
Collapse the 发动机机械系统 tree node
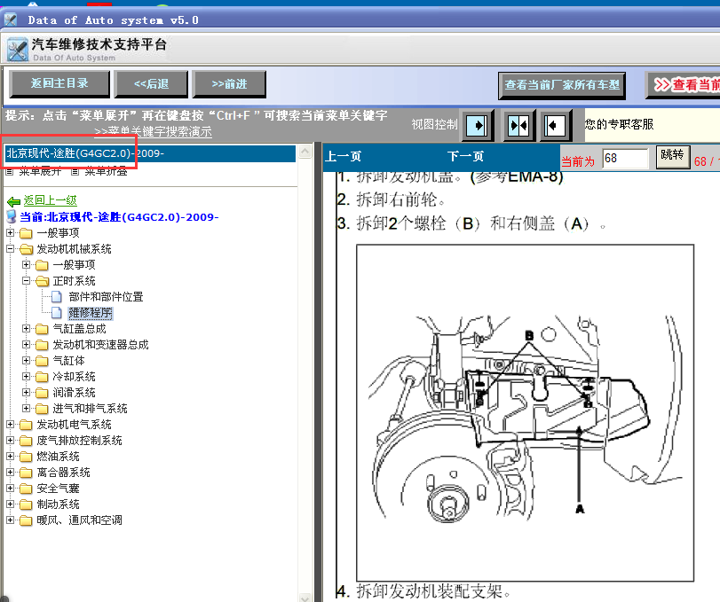tap(11, 249)
